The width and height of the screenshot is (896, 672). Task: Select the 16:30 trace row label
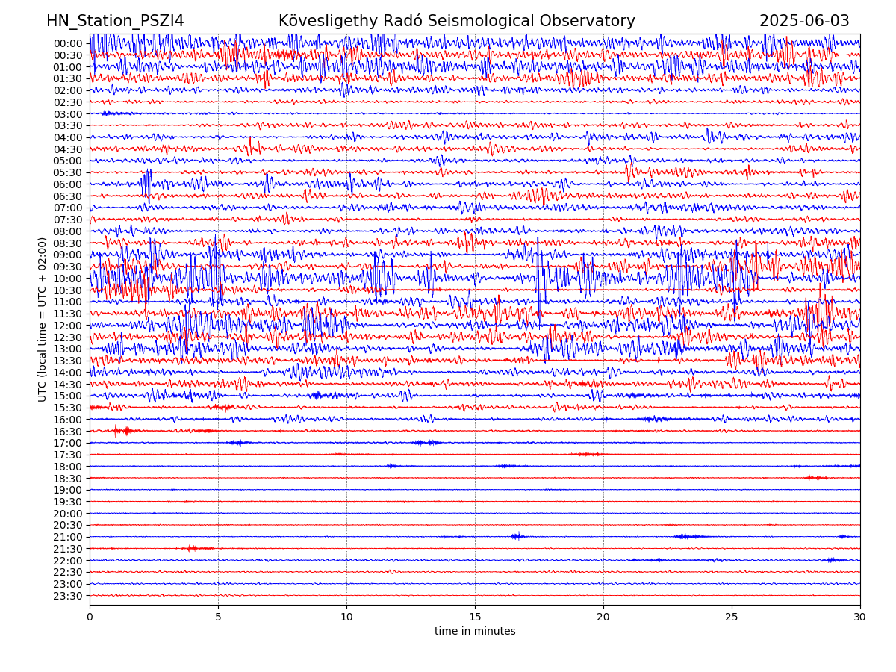pyautogui.click(x=67, y=432)
